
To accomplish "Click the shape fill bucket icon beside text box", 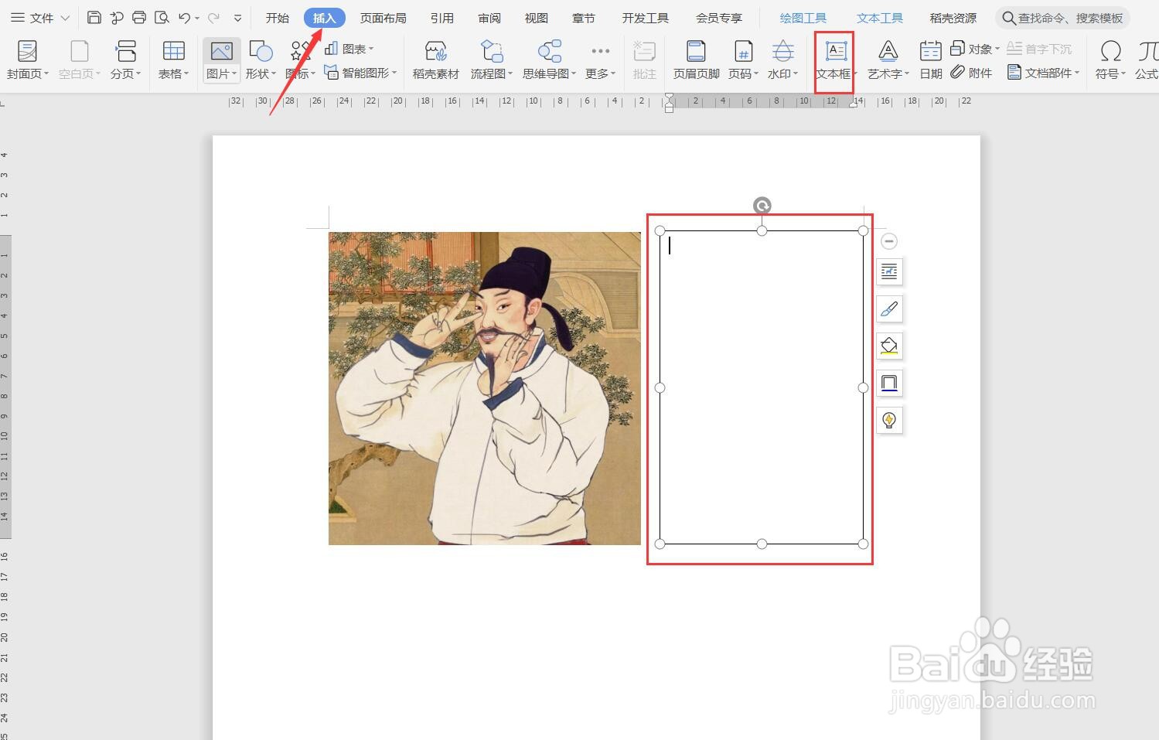I will pos(889,346).
